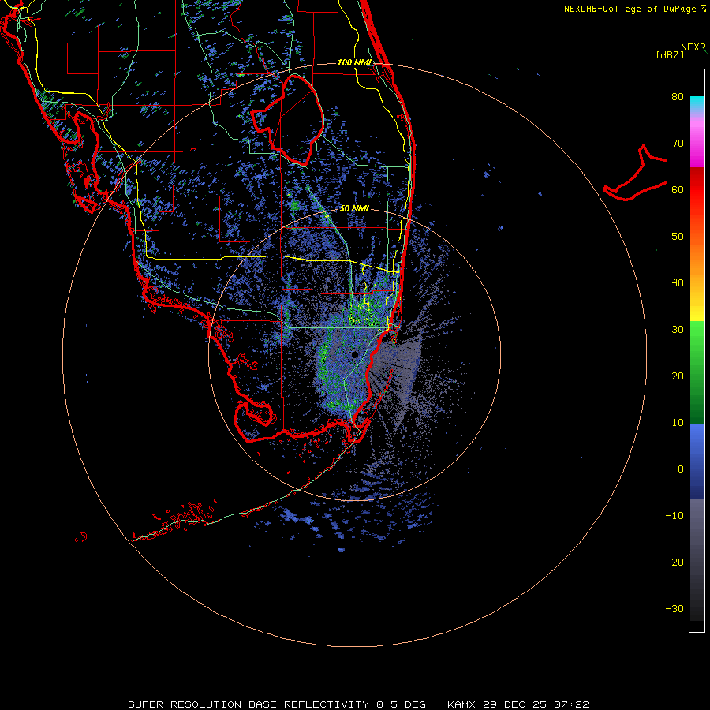The width and height of the screenshot is (710, 710).
Task: Click the 100 NMI range ring label
Action: (x=354, y=62)
